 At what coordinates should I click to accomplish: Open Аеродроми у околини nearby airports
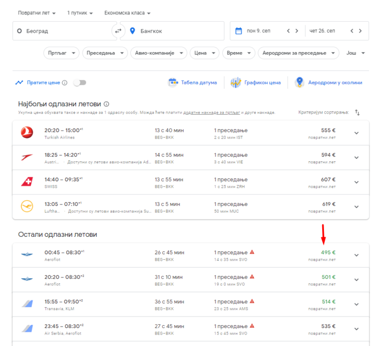point(328,82)
